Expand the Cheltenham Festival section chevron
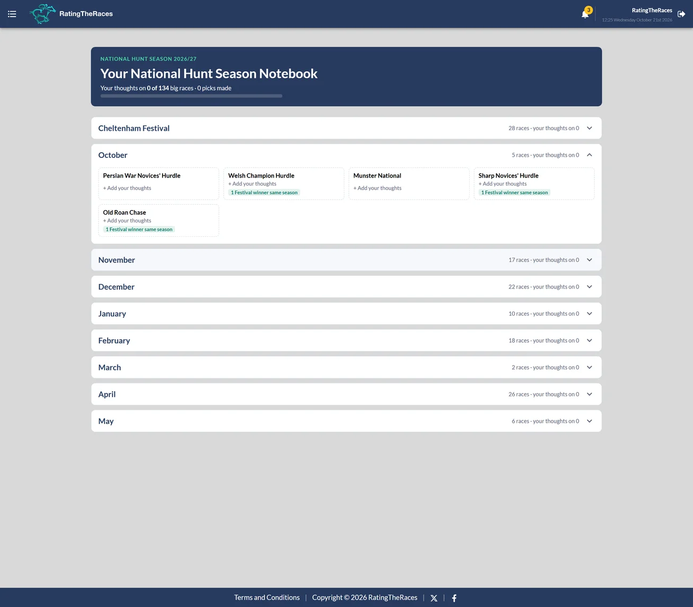The width and height of the screenshot is (693, 607). click(590, 128)
